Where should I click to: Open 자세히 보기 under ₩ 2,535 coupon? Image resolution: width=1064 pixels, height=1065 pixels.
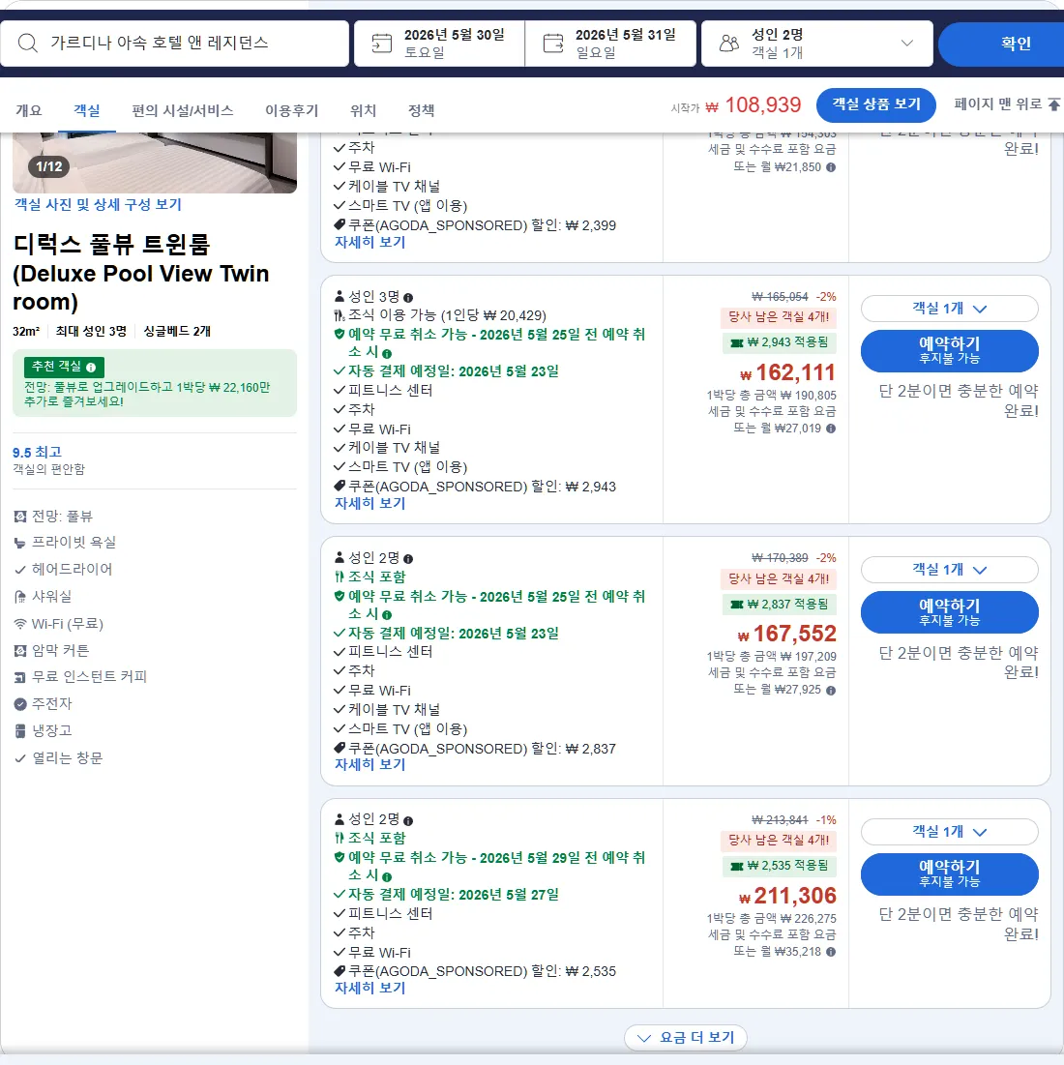tap(369, 989)
